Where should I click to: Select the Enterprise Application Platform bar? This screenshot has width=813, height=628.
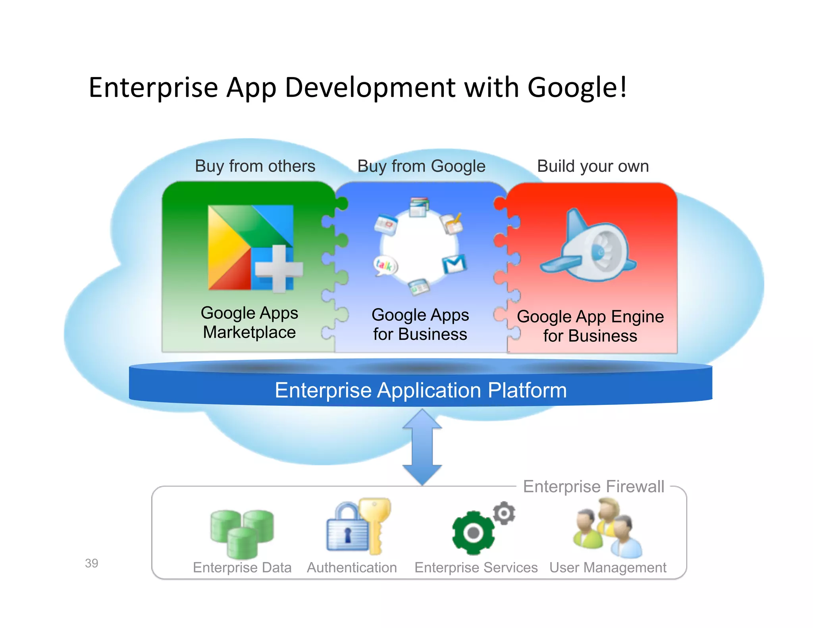tap(421, 382)
